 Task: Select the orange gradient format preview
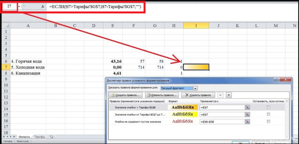coord(183,107)
